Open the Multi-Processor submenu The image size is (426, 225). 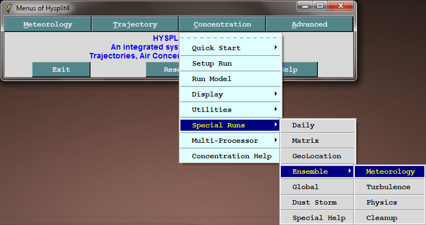(231, 141)
